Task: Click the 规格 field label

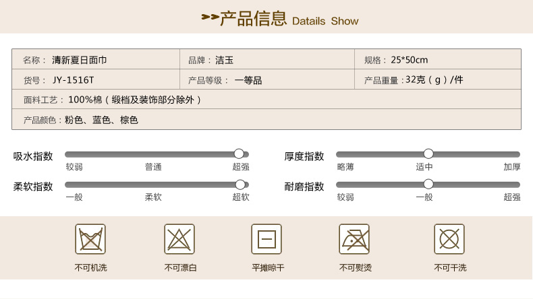Action: (x=375, y=60)
